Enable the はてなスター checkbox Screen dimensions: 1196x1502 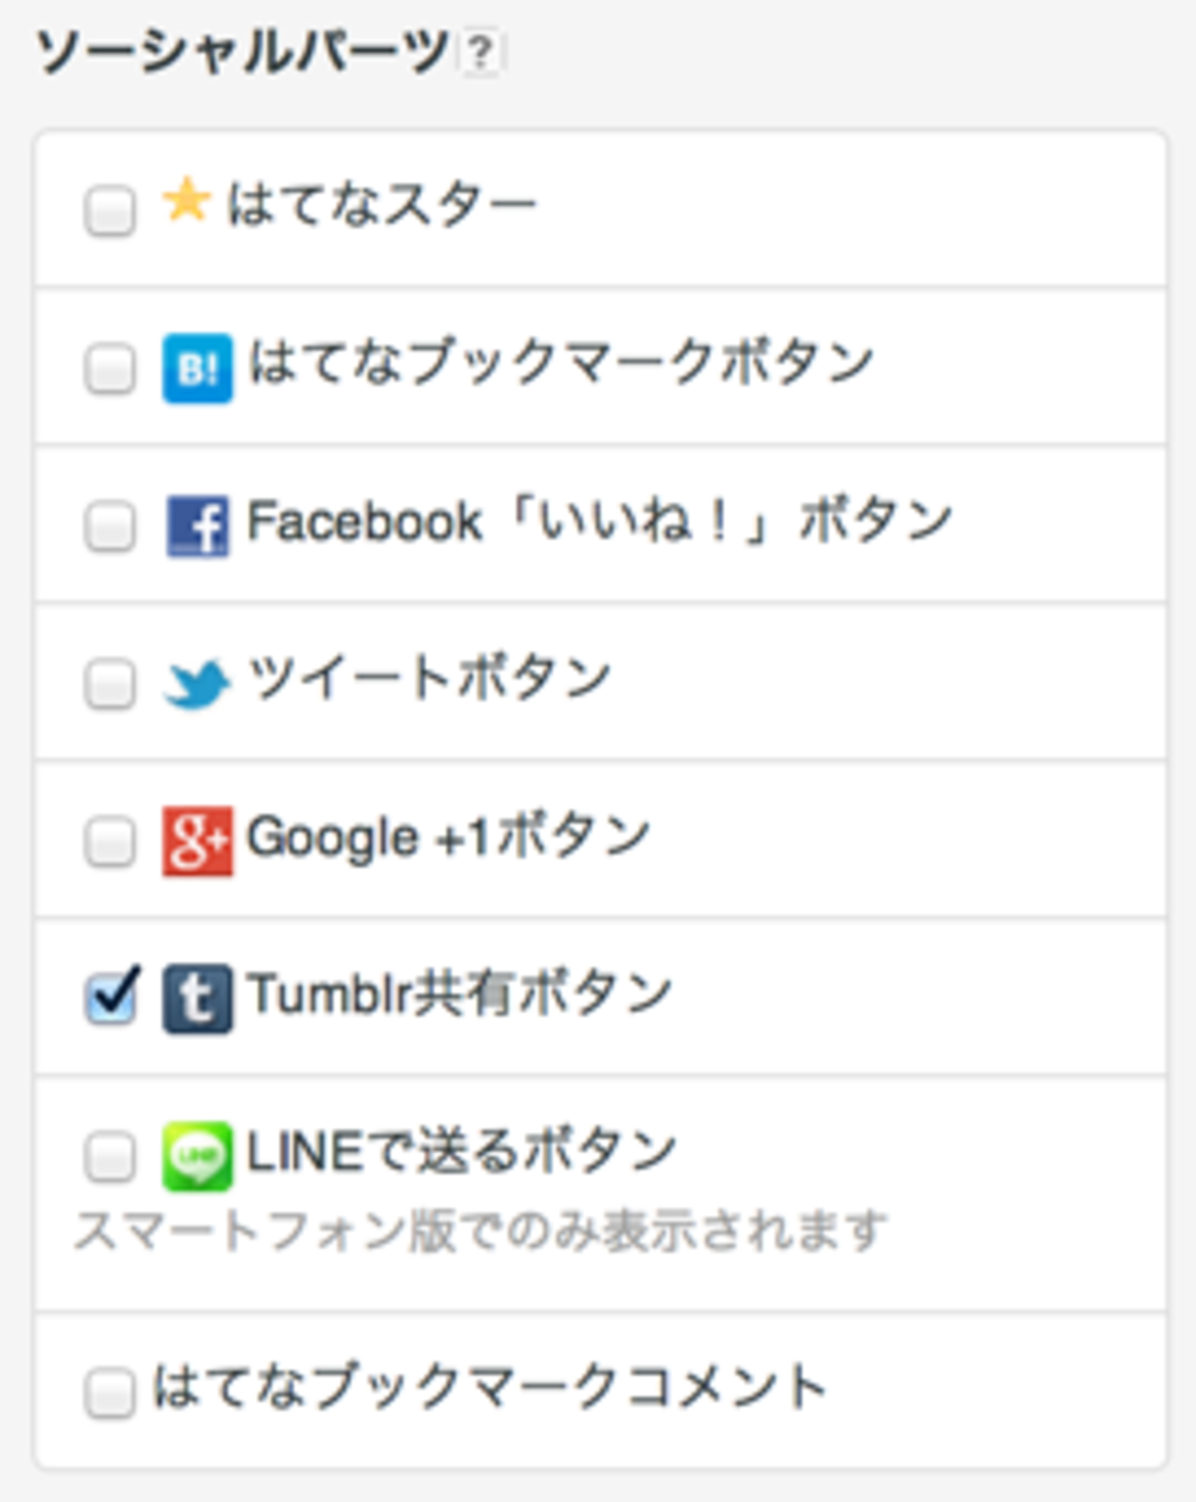(110, 211)
